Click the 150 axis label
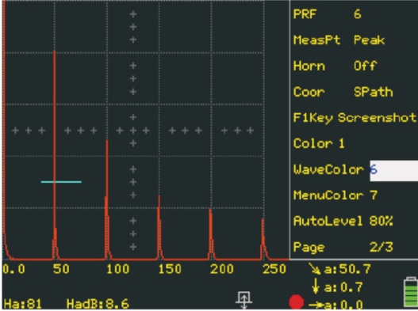Screen dimensions: 418x311 coord(170,269)
